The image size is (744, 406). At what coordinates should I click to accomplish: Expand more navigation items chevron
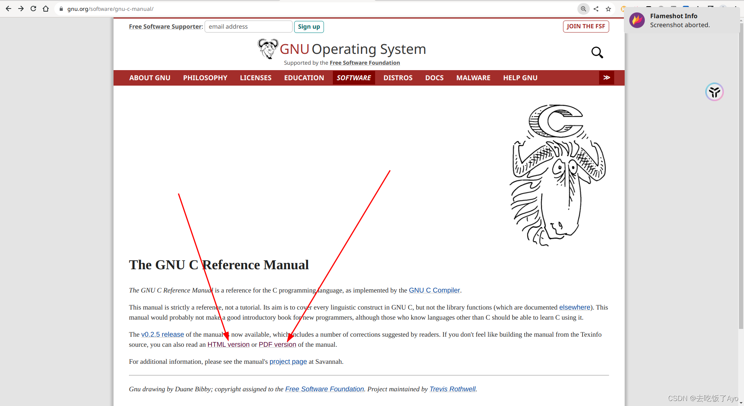pyautogui.click(x=606, y=78)
